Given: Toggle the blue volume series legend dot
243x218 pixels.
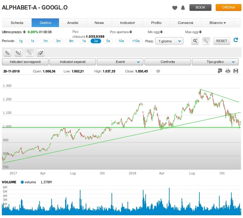Looking at the screenshot, I should click(22, 182).
